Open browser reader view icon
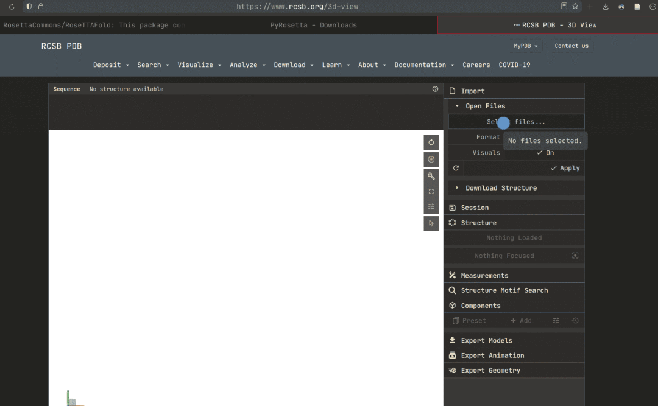This screenshot has height=406, width=658. (x=564, y=6)
